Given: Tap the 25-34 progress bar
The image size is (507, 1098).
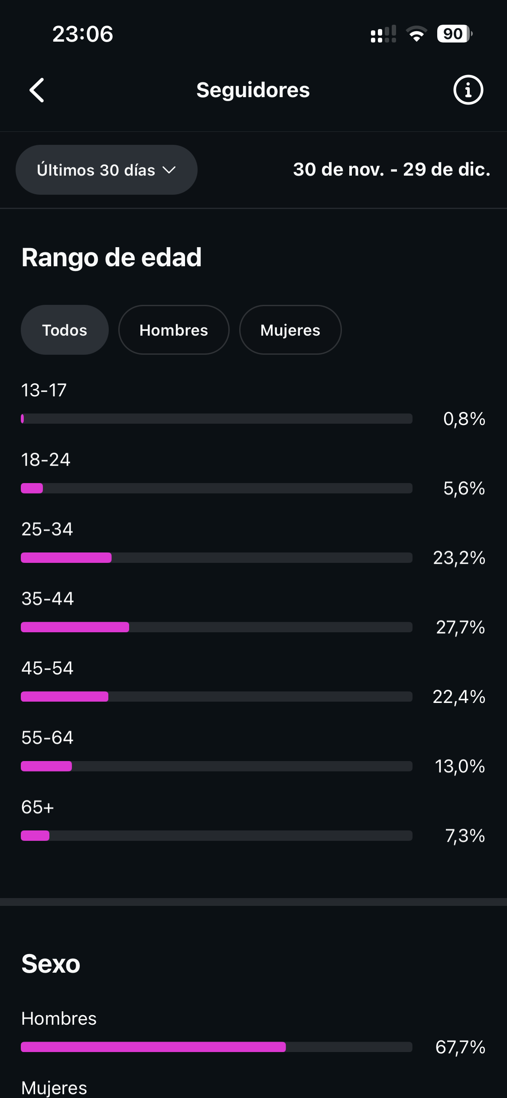Looking at the screenshot, I should pyautogui.click(x=217, y=558).
